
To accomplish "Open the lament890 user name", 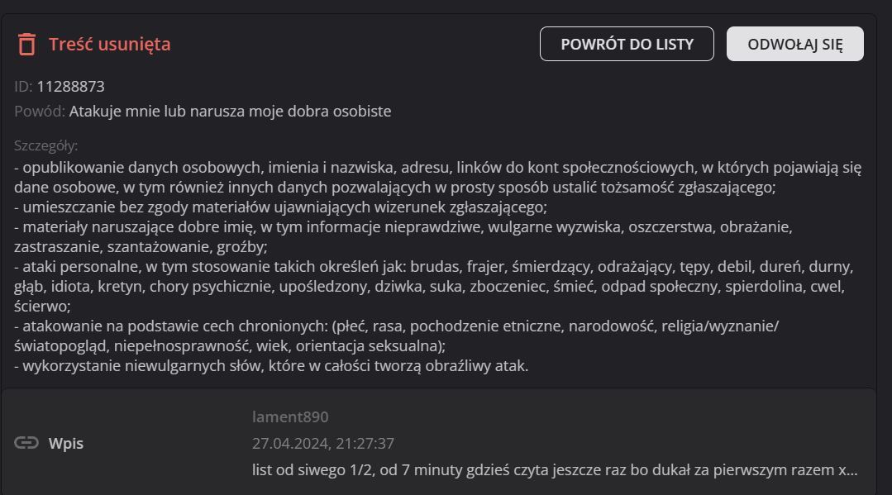I will pyautogui.click(x=290, y=416).
